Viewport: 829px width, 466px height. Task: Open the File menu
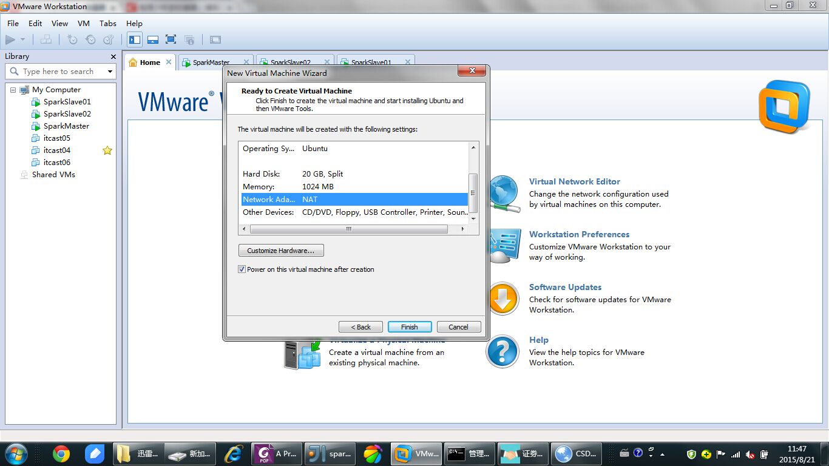13,23
